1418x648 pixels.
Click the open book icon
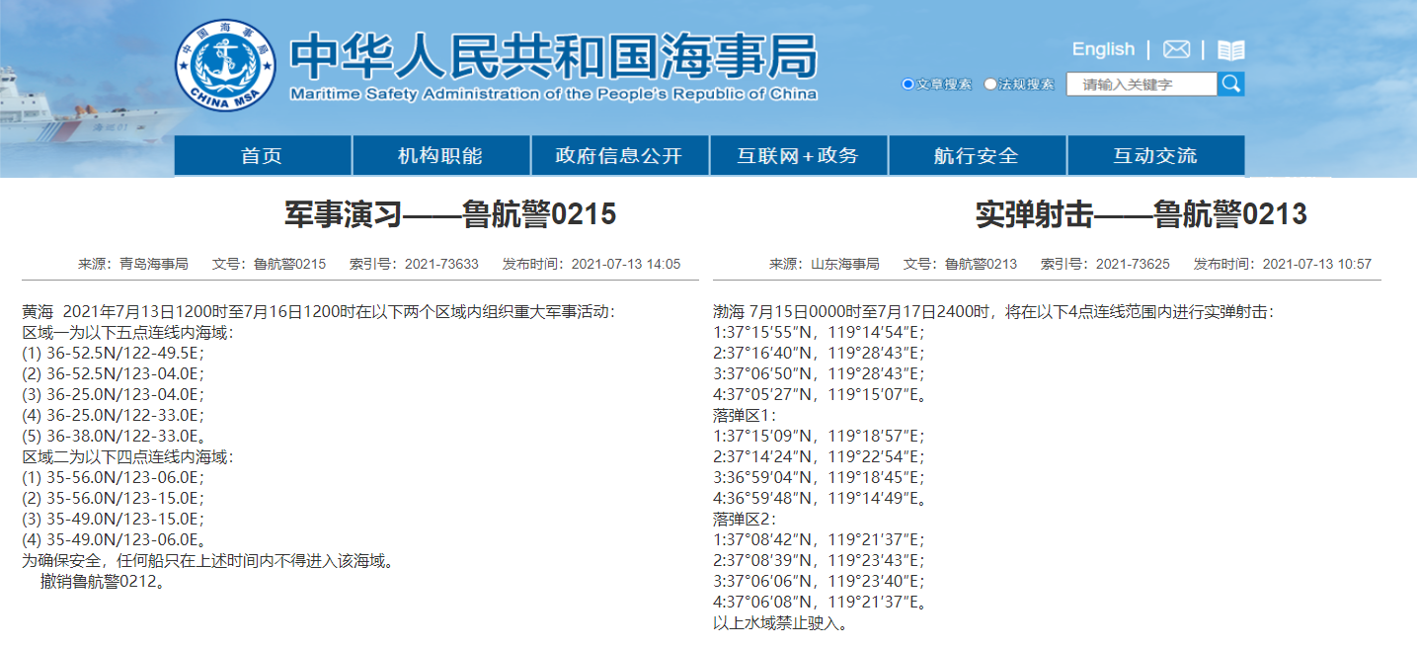point(1230,50)
